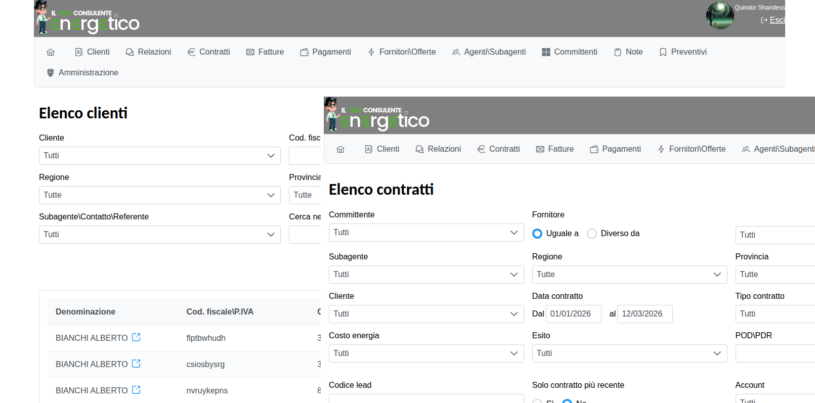Click the "Dal" date field showing 01/01/2026
Screen dimensions: 815x403
573,314
